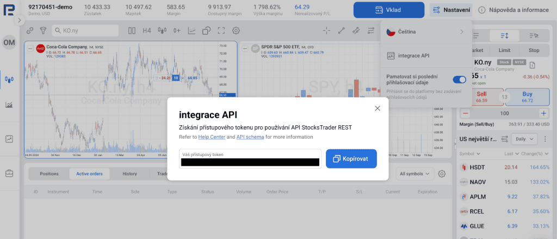Select the trend line drawing tool

click(x=342, y=31)
